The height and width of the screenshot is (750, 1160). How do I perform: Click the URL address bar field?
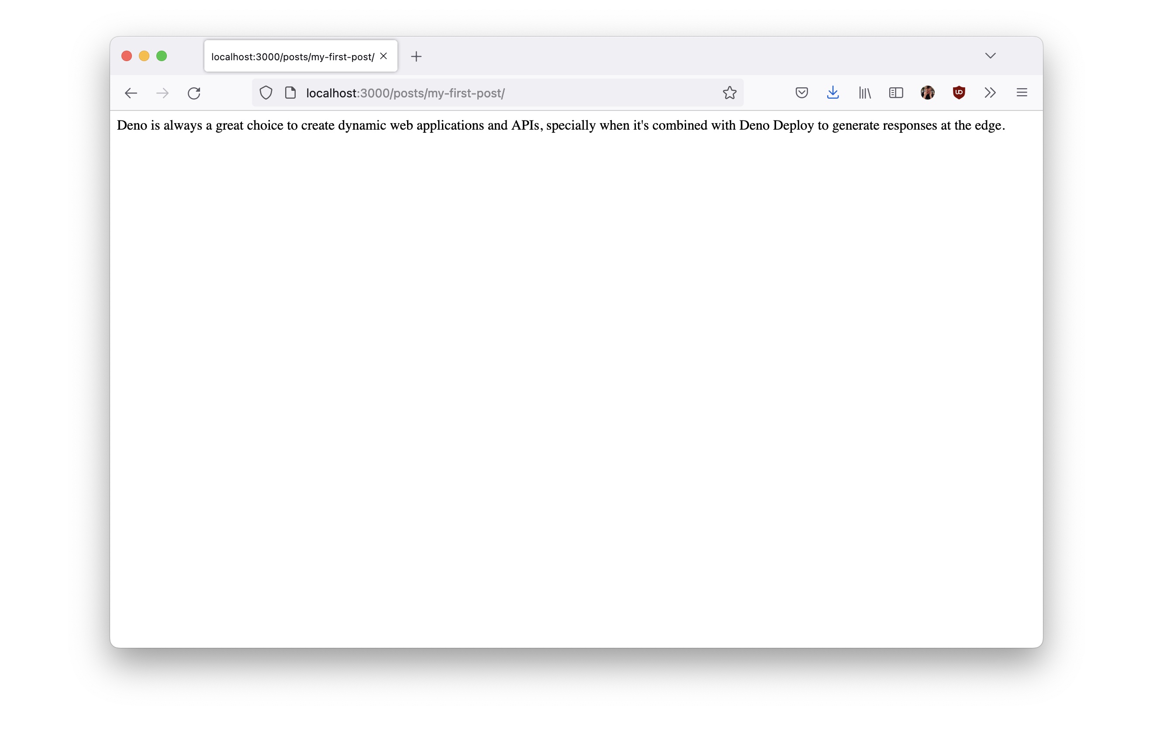[507, 93]
